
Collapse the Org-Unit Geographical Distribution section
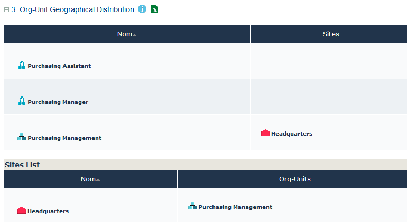point(7,10)
